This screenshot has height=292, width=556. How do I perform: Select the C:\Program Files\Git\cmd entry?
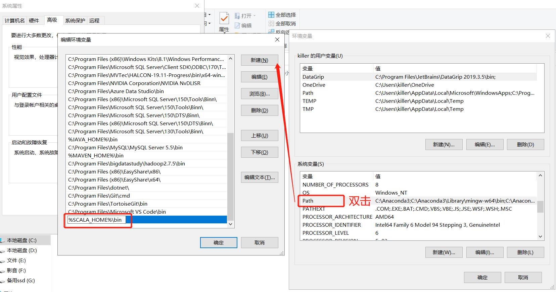(147, 196)
